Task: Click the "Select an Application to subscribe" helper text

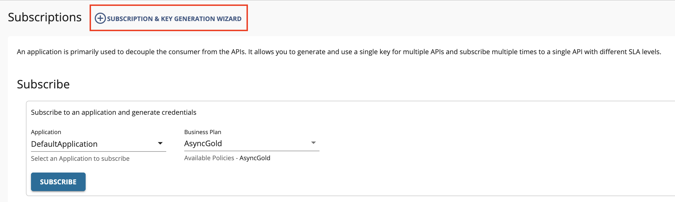Action: (x=80, y=159)
